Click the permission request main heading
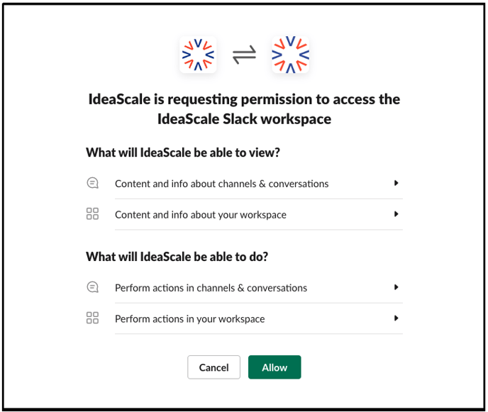The width and height of the screenshot is (488, 412). coord(244,109)
